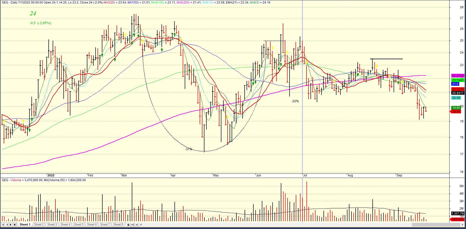Click the scroll-left arrow beside sheet tabs
This screenshot has height=229, width=466.
pyautogui.click(x=141, y=225)
